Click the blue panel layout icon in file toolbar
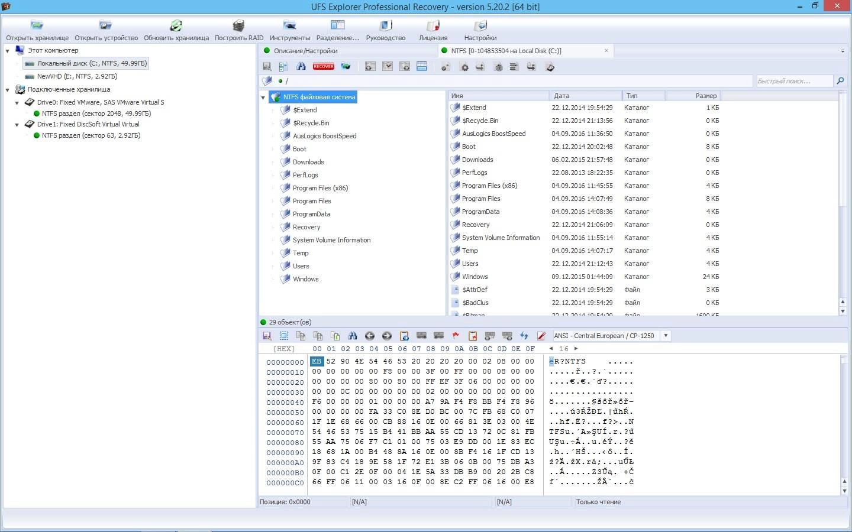Viewport: 852px width, 532px height. [422, 67]
